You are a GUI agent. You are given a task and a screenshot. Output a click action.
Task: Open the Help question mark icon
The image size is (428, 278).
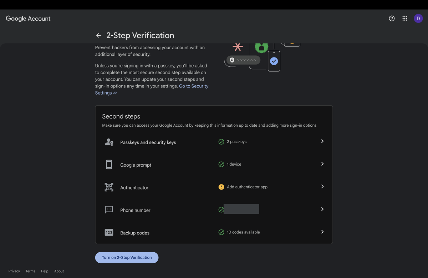point(392,19)
